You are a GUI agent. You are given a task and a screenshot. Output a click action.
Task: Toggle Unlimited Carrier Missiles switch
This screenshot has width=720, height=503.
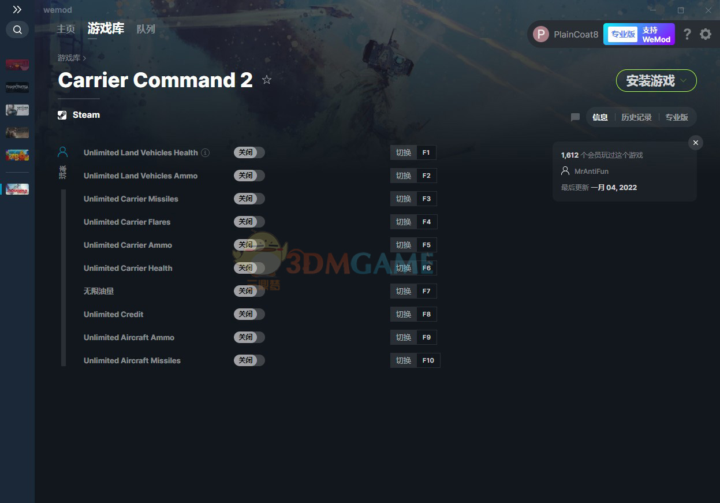pos(249,199)
